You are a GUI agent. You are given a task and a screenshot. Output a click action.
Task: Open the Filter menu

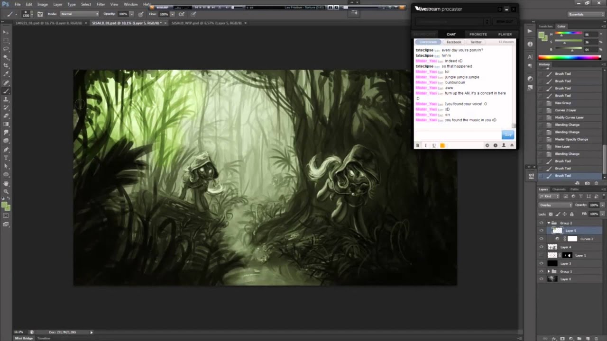[101, 4]
